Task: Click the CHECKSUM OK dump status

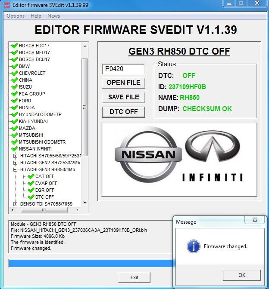Action: click(207, 108)
